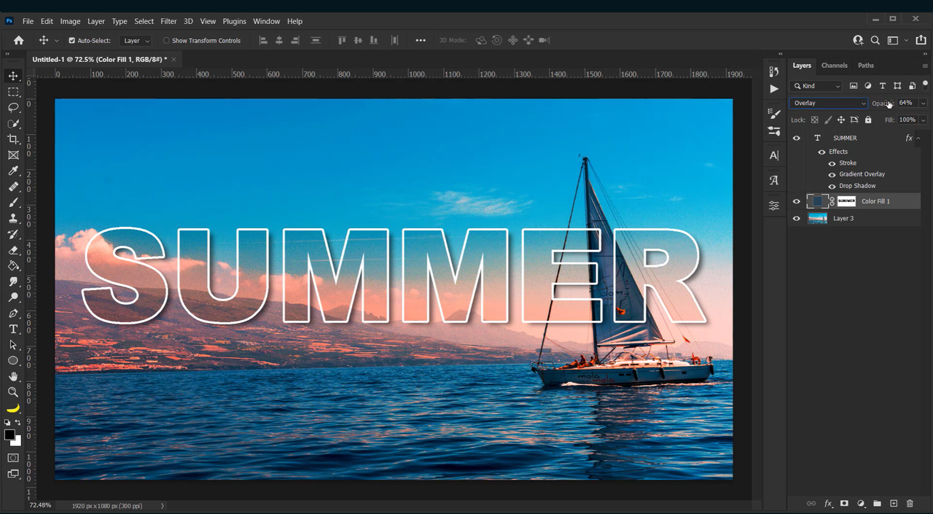Toggle the layer filter on/off switch
933x514 pixels.
[925, 85]
